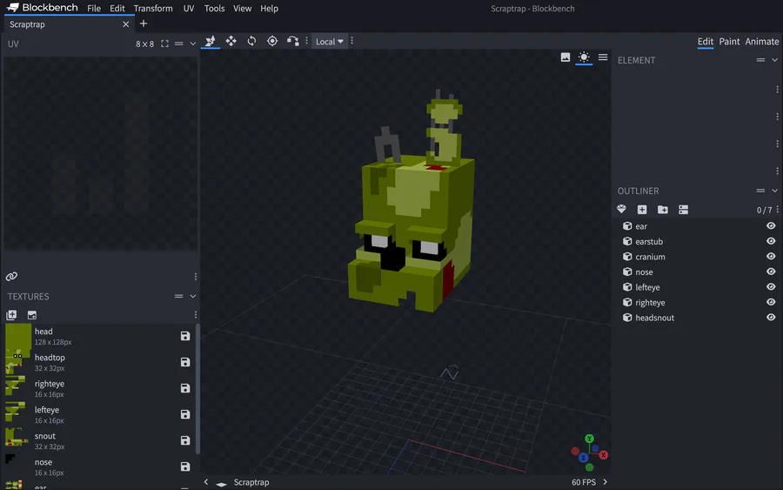Switch to Paint mode

coord(729,42)
